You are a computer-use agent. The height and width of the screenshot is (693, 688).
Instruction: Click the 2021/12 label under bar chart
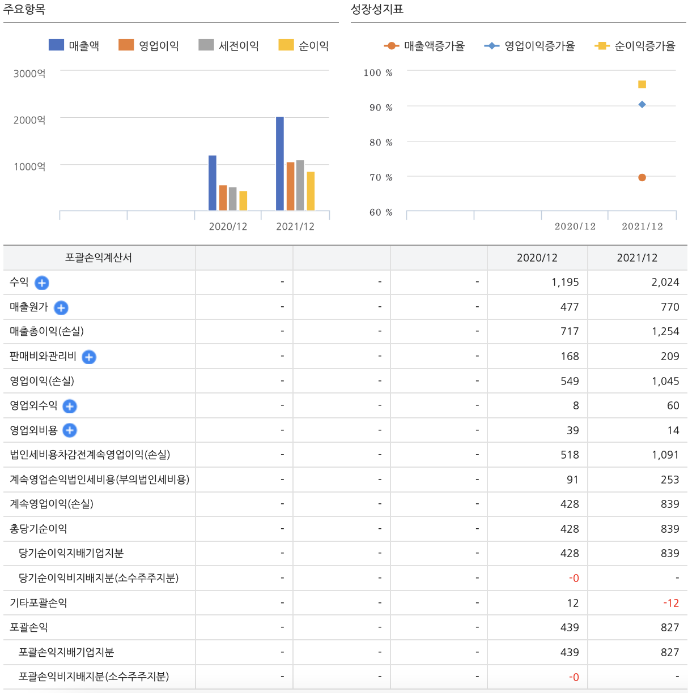coord(295,226)
